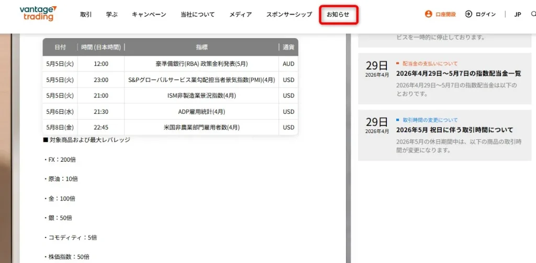Click the 時間 (日本時間) column header

tap(101, 47)
